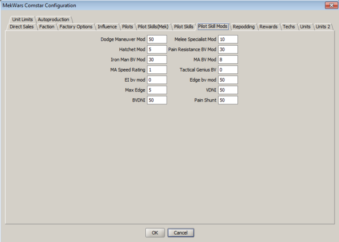Select the Repodding tab
This screenshot has width=339, height=242.
click(244, 27)
